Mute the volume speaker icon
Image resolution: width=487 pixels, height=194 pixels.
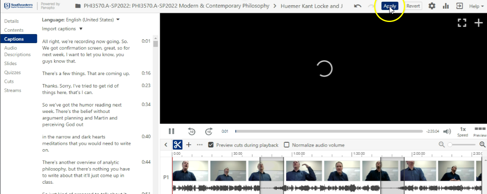(447, 131)
